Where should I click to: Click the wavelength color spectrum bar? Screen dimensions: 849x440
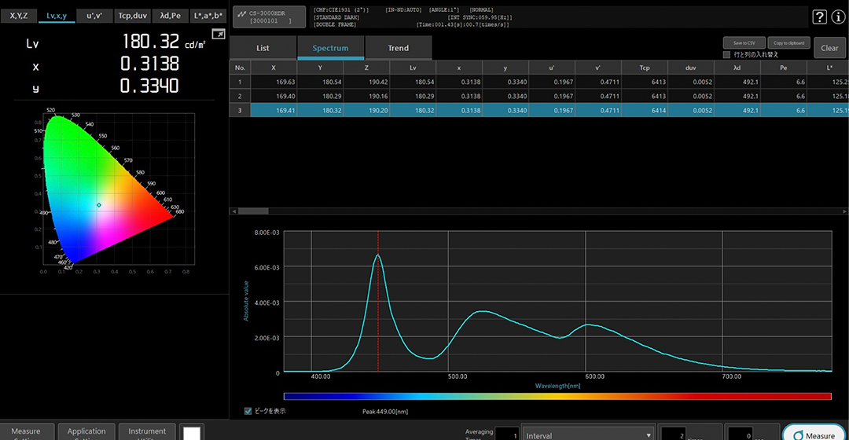pos(557,396)
